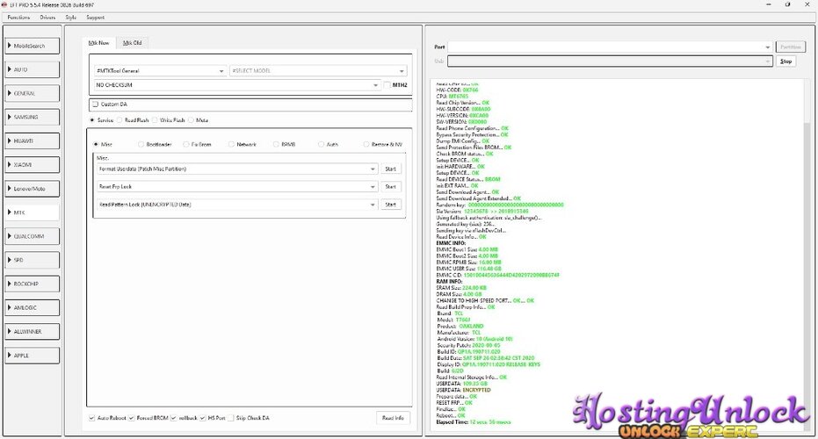Viewport: 818px width, 439px height.
Task: Select the ROCKCHIP sidebar arrow button
Action: 33,284
